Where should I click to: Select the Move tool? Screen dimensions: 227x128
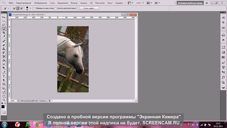click(4, 17)
